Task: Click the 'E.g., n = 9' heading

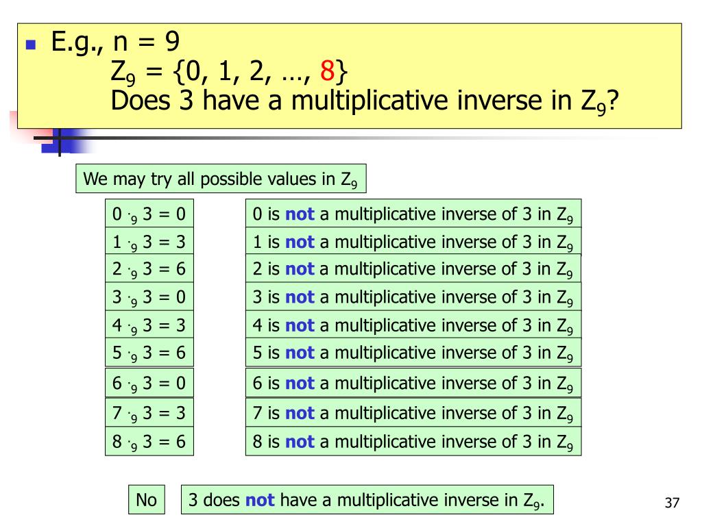Action: point(115,42)
